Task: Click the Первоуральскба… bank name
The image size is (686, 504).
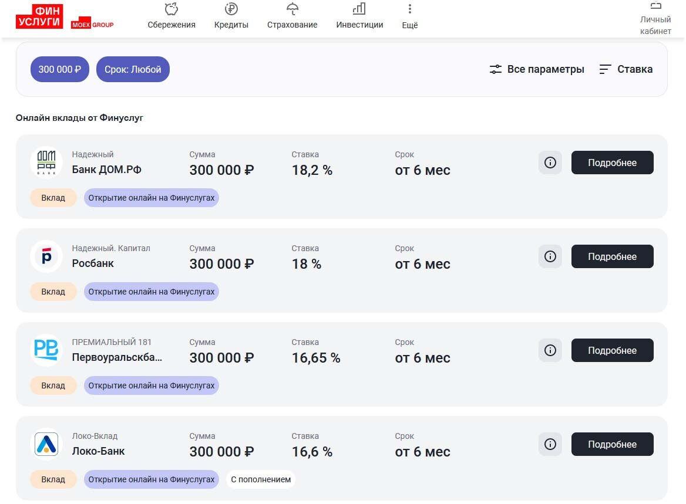Action: (x=117, y=357)
